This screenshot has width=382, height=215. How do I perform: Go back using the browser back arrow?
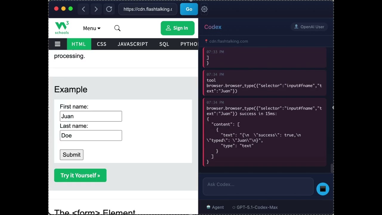[x=83, y=9]
